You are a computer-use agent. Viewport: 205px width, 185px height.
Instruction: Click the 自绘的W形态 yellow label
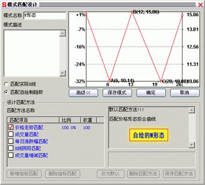pyautogui.click(x=149, y=135)
